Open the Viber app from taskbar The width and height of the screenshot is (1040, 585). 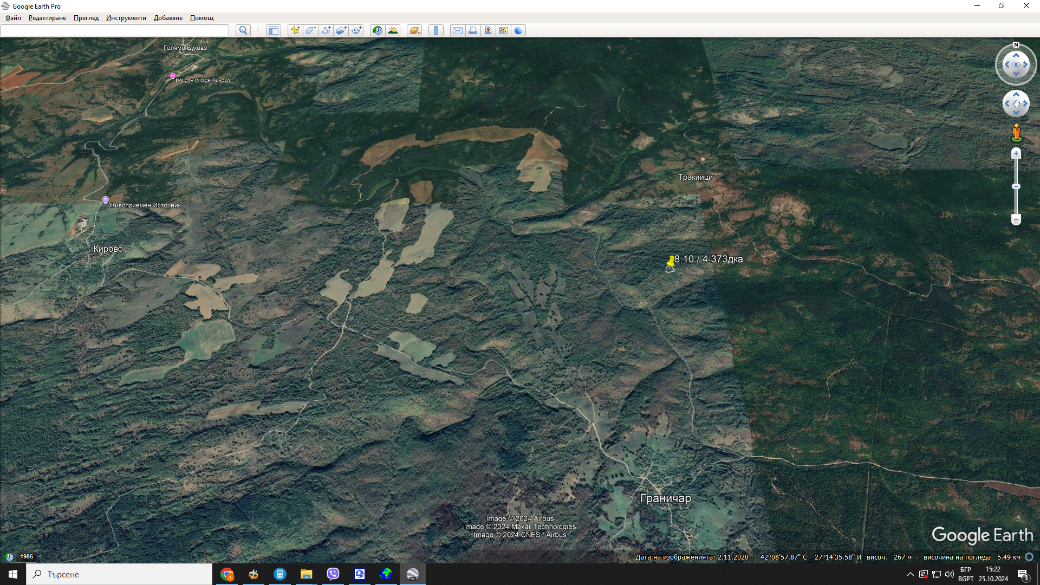[x=333, y=574]
